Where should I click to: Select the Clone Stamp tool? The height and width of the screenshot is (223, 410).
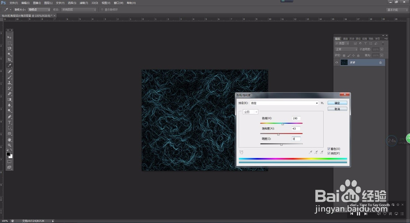pos(9,83)
